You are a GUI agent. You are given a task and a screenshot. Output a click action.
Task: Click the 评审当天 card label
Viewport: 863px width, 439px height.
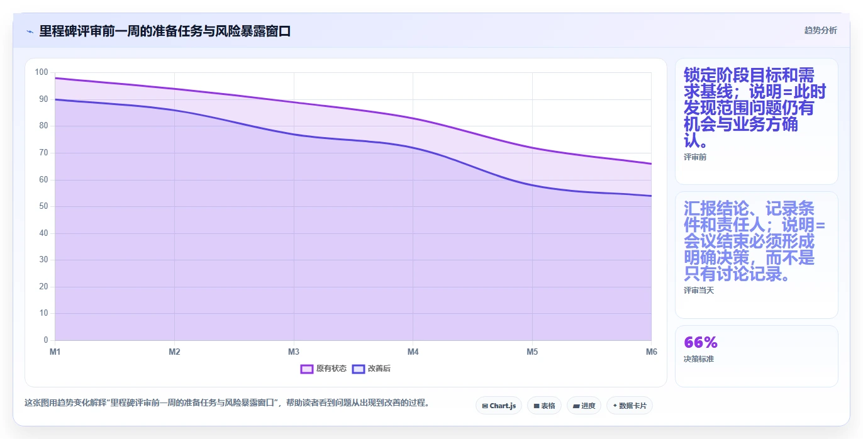click(x=699, y=291)
